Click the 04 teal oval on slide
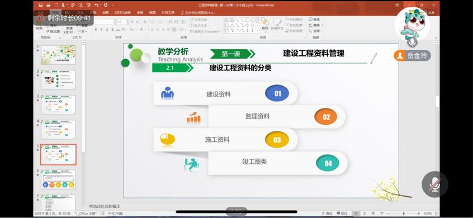This screenshot has height=218, width=473. pyautogui.click(x=328, y=163)
